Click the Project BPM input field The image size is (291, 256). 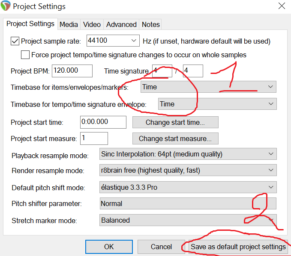(72, 71)
